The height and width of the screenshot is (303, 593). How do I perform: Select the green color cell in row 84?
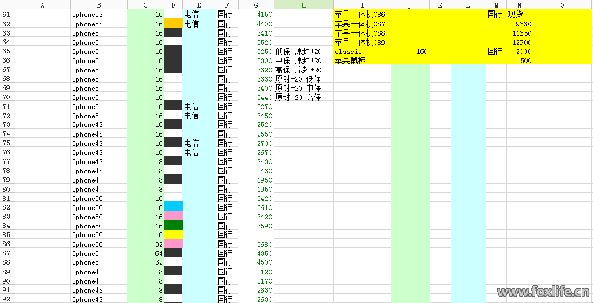coord(173,226)
